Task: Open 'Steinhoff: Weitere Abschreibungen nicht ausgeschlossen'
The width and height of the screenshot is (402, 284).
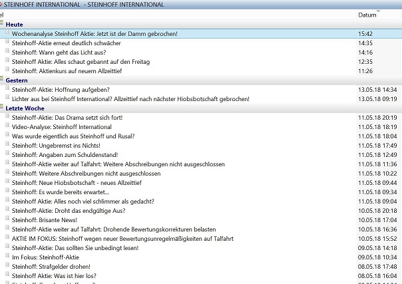Action: [86, 174]
